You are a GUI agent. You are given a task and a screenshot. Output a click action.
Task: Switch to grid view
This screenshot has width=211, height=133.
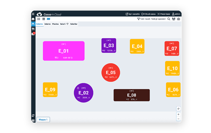[x=44, y=19]
